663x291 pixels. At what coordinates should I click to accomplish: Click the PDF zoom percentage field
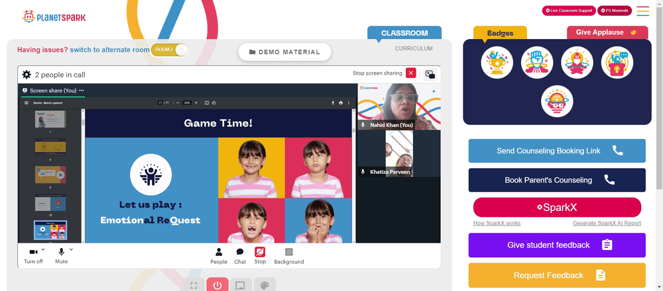pyautogui.click(x=187, y=103)
